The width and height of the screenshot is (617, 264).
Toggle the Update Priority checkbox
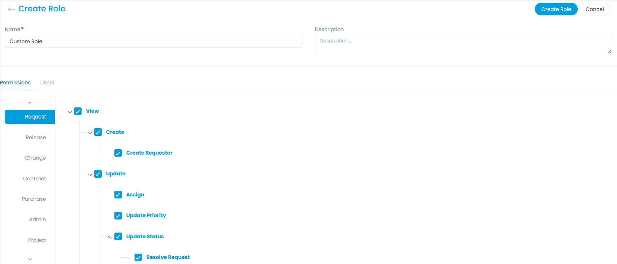coord(118,215)
